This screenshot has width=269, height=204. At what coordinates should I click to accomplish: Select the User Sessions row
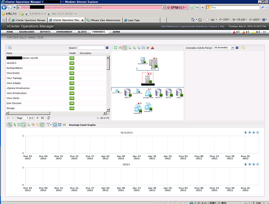(56, 103)
